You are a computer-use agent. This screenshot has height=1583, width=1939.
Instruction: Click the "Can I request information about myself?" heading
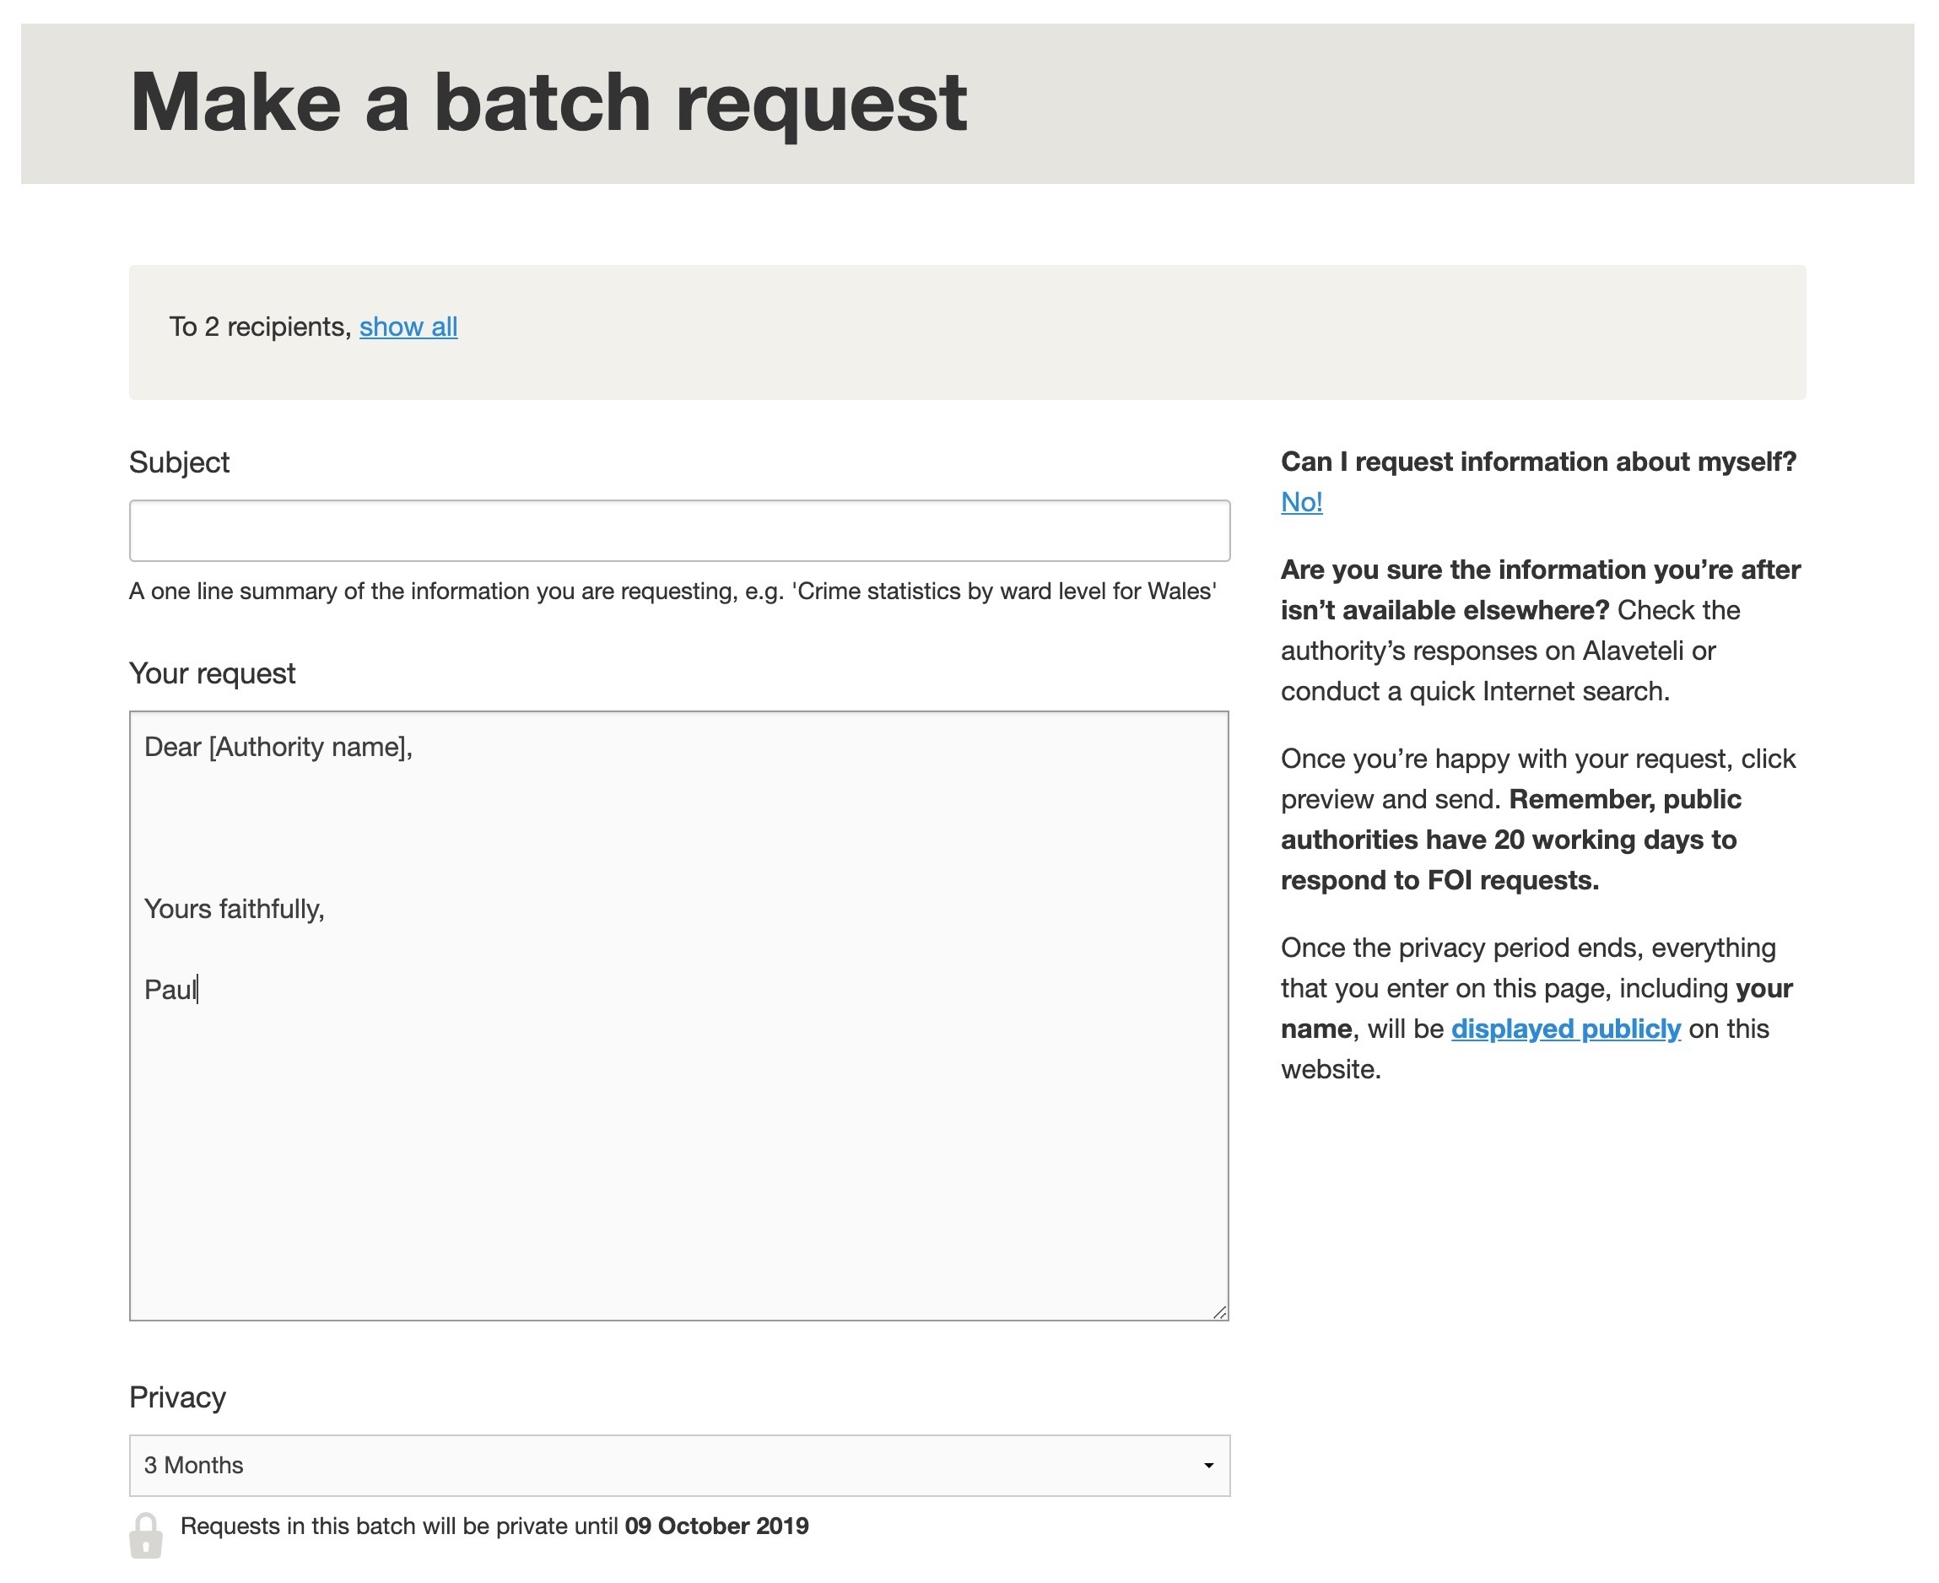tap(1539, 462)
